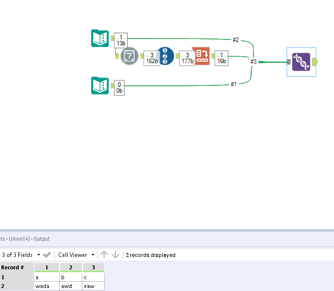Image resolution: width=334 pixels, height=291 pixels.
Task: Click the '2 records displayed' text
Action: pyautogui.click(x=150, y=255)
